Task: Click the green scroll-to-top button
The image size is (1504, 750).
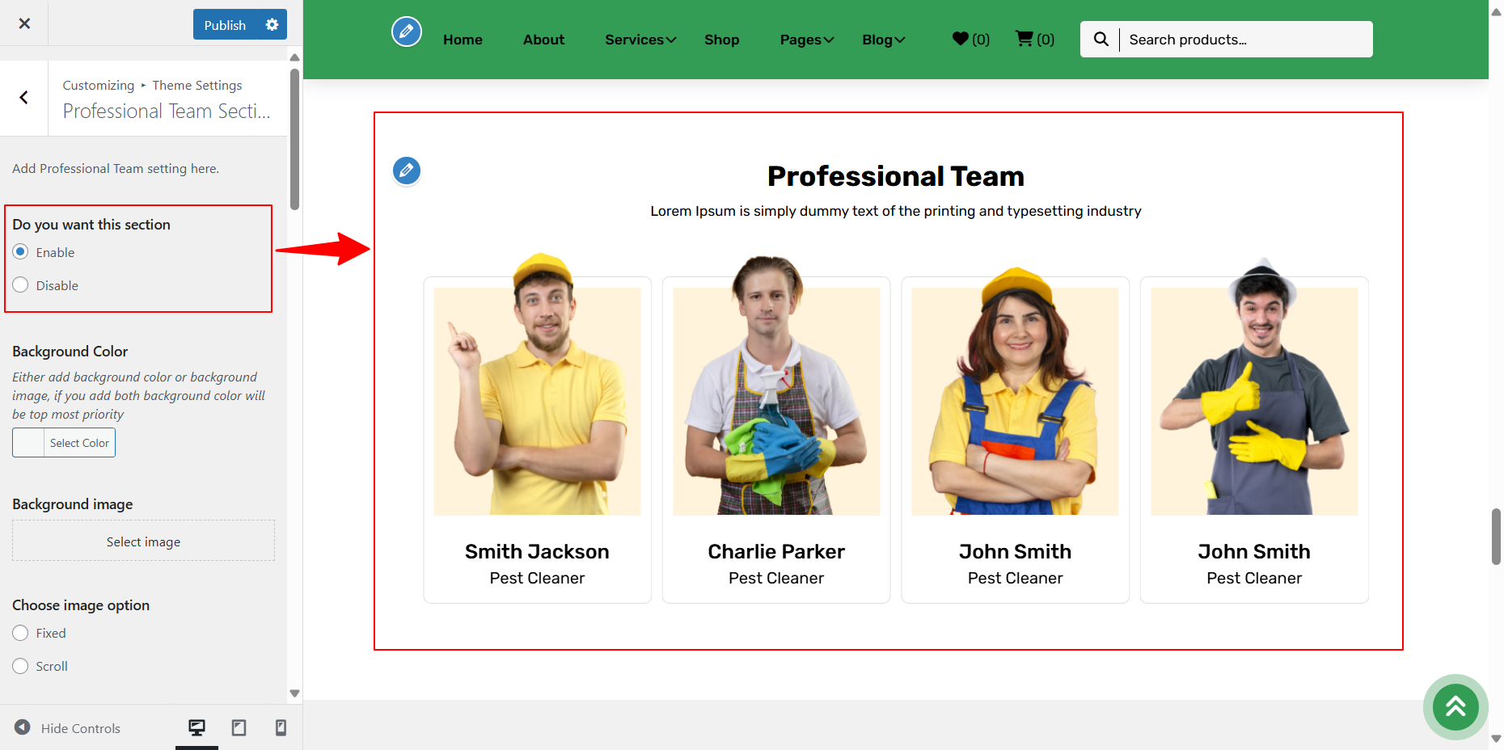Action: [x=1455, y=707]
